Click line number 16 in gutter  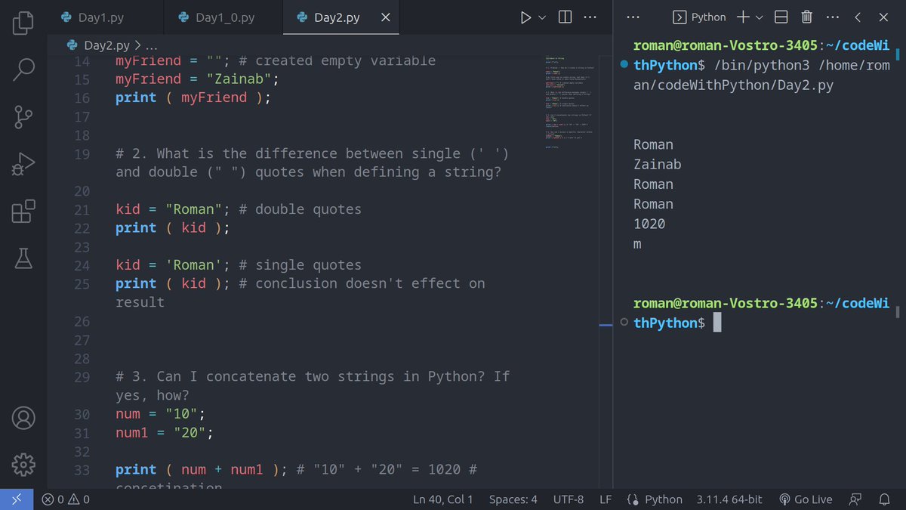click(x=82, y=98)
